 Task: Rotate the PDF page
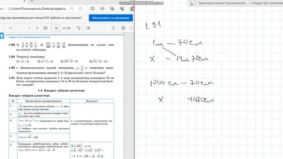[x=78, y=28]
